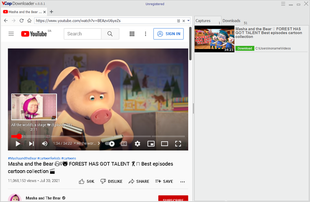Click the video progress bar
The image size is (310, 202).
(x=102, y=136)
